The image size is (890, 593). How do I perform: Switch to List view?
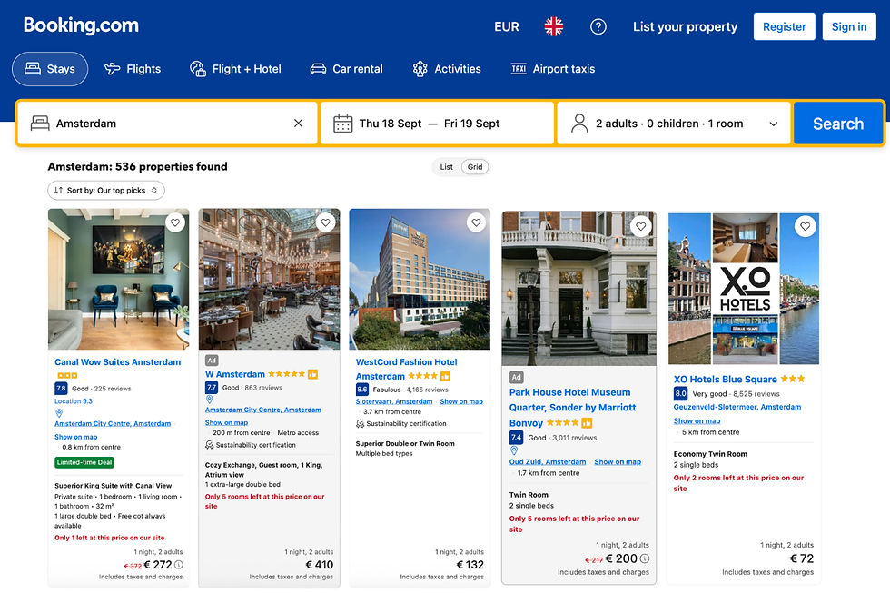point(447,167)
